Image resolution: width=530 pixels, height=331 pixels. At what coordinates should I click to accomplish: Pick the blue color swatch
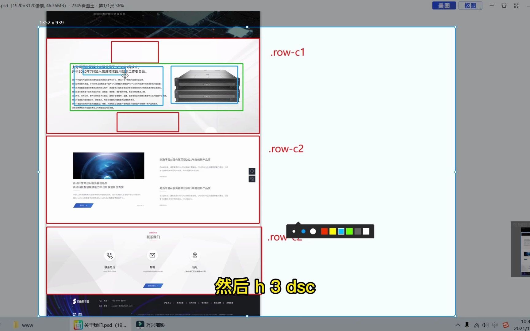point(341,231)
